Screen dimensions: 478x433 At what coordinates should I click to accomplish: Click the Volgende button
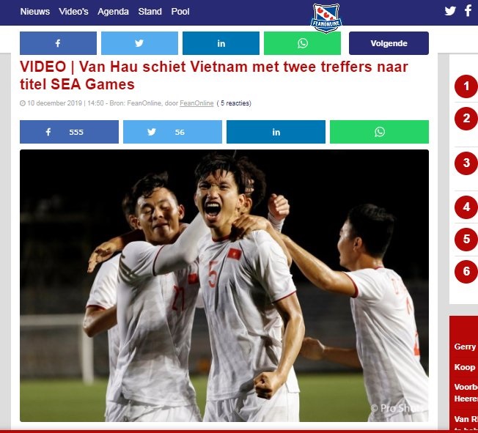389,43
